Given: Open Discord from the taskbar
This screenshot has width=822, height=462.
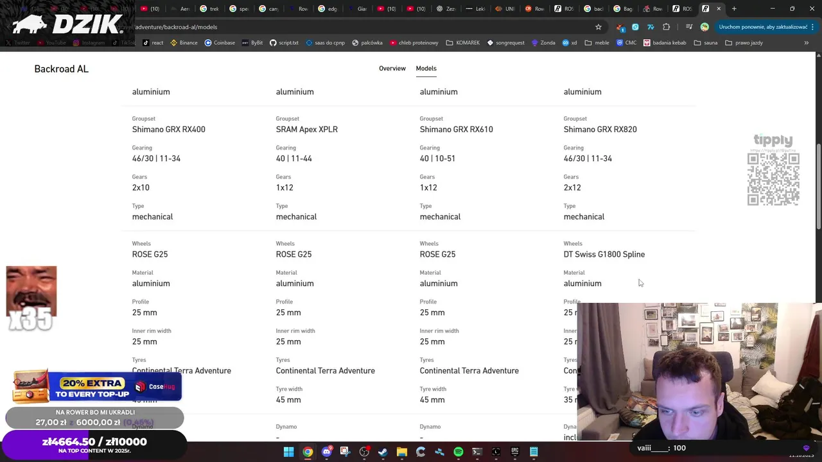Looking at the screenshot, I should [326, 452].
